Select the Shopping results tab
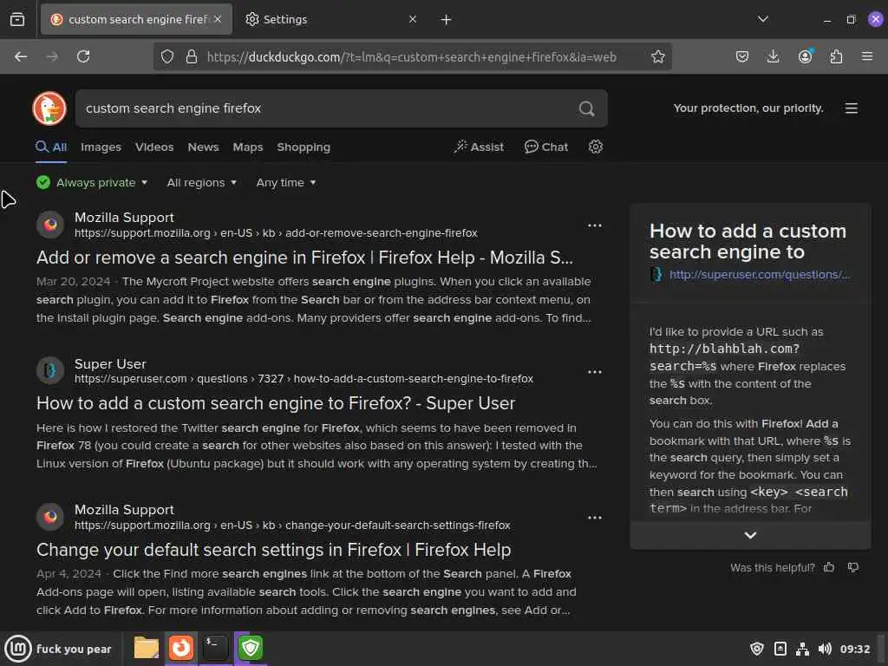 [x=304, y=147]
